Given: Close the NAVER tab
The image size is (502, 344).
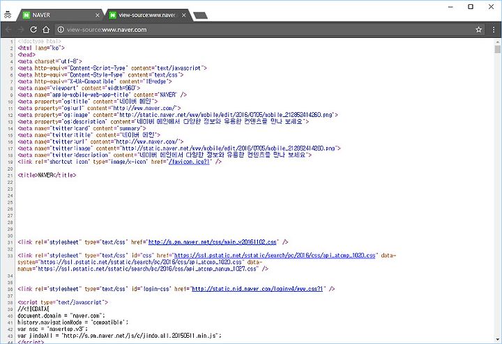Looking at the screenshot, I should click(98, 15).
